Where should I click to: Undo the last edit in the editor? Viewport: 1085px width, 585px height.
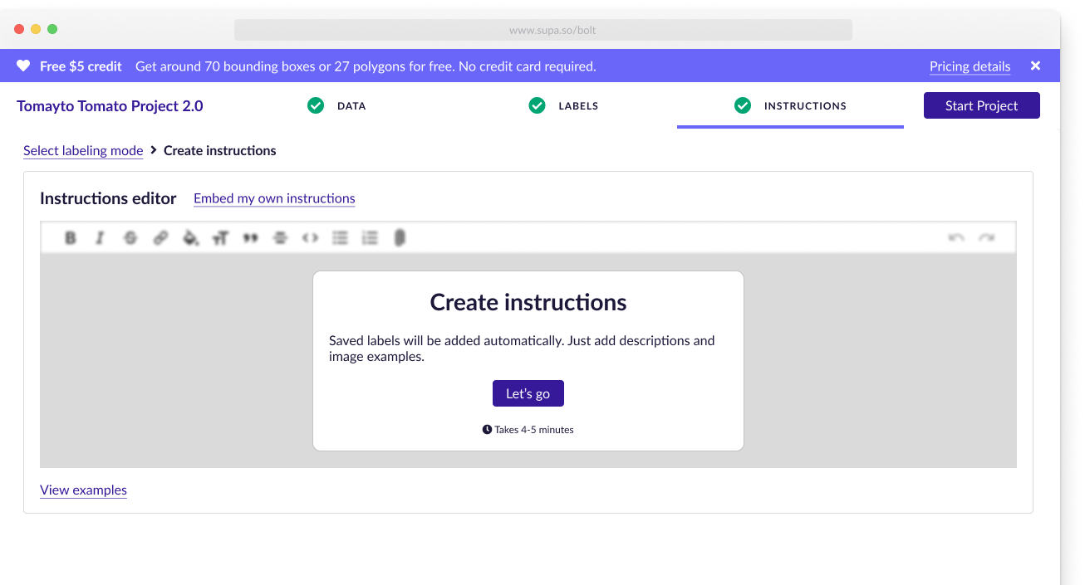pos(956,238)
